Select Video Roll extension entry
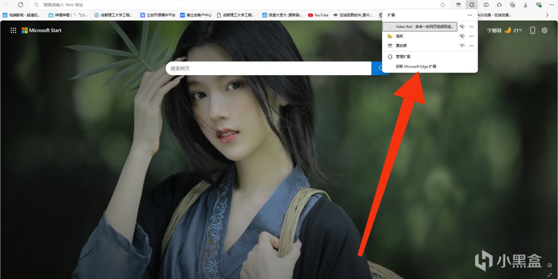This screenshot has height=279, width=558. [420, 27]
